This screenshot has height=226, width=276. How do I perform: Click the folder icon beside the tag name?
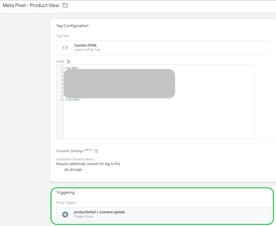pyautogui.click(x=65, y=5)
